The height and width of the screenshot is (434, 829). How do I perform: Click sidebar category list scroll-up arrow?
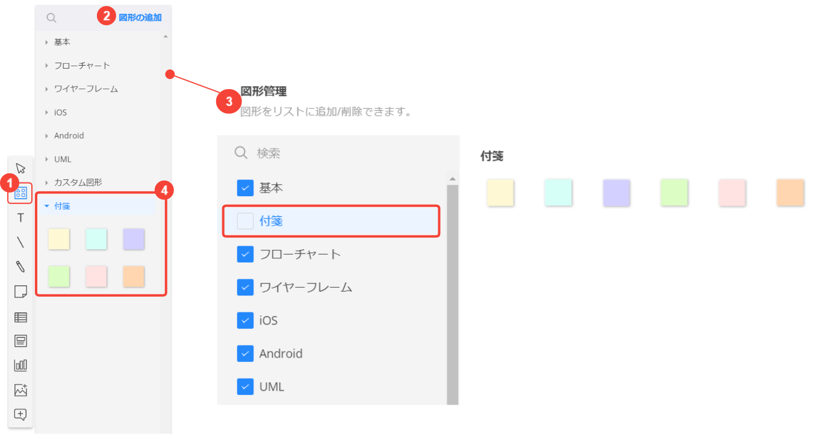[x=166, y=37]
